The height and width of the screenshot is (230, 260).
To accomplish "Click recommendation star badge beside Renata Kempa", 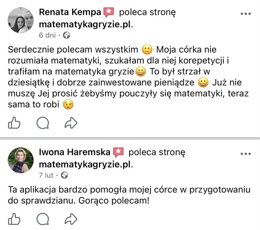I will 108,12.
